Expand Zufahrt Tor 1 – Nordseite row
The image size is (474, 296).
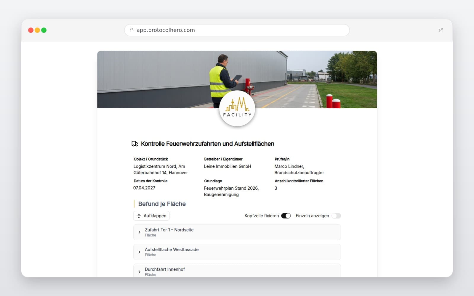pyautogui.click(x=237, y=232)
